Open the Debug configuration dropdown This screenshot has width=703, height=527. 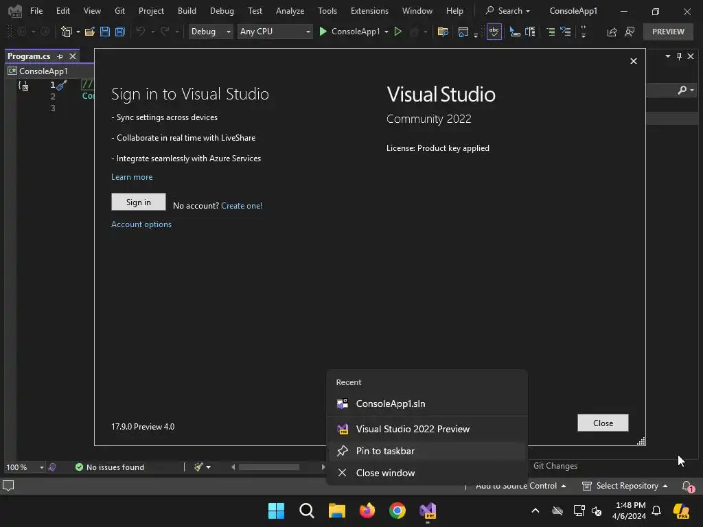coord(210,32)
